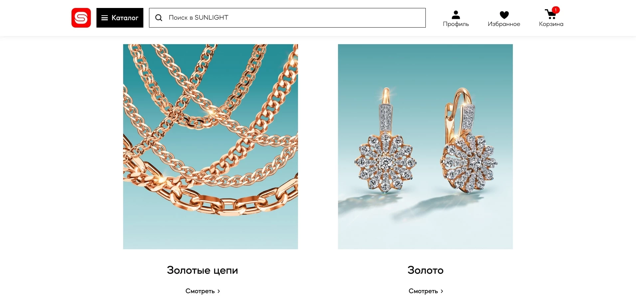This screenshot has height=308, width=636.
Task: Follow the Смотреть link for gold chains
Action: (200, 291)
